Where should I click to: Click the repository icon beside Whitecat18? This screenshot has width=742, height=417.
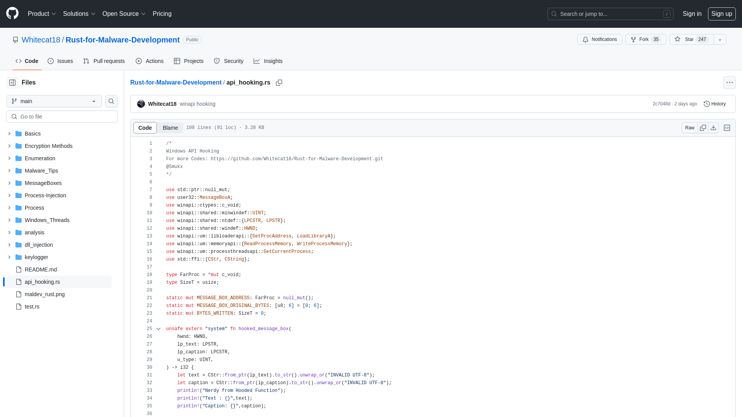tap(15, 40)
